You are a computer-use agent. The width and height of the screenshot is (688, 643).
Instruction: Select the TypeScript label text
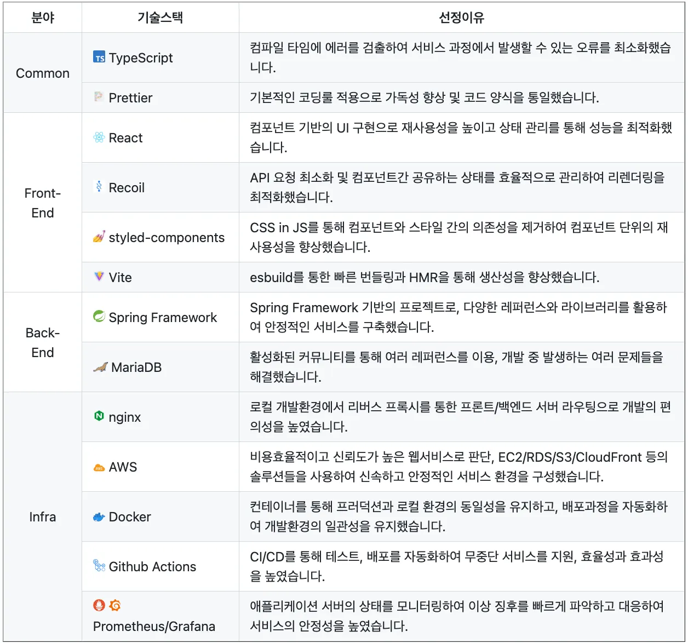click(141, 58)
